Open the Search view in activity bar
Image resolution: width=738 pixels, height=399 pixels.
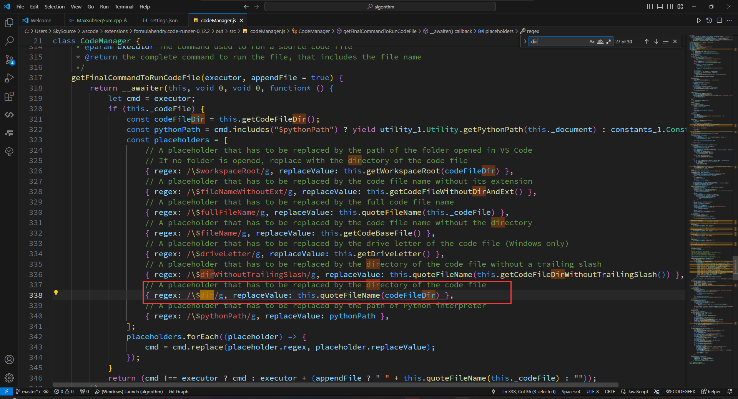pyautogui.click(x=9, y=41)
